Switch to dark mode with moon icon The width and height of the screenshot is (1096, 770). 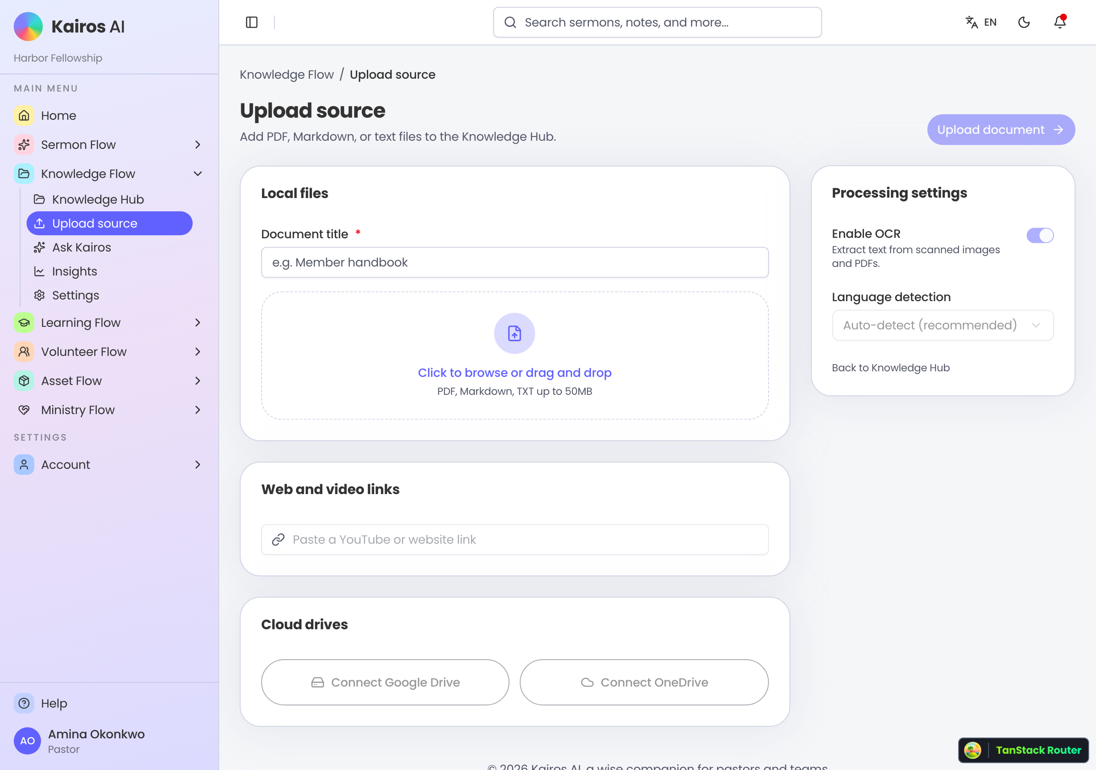point(1024,22)
